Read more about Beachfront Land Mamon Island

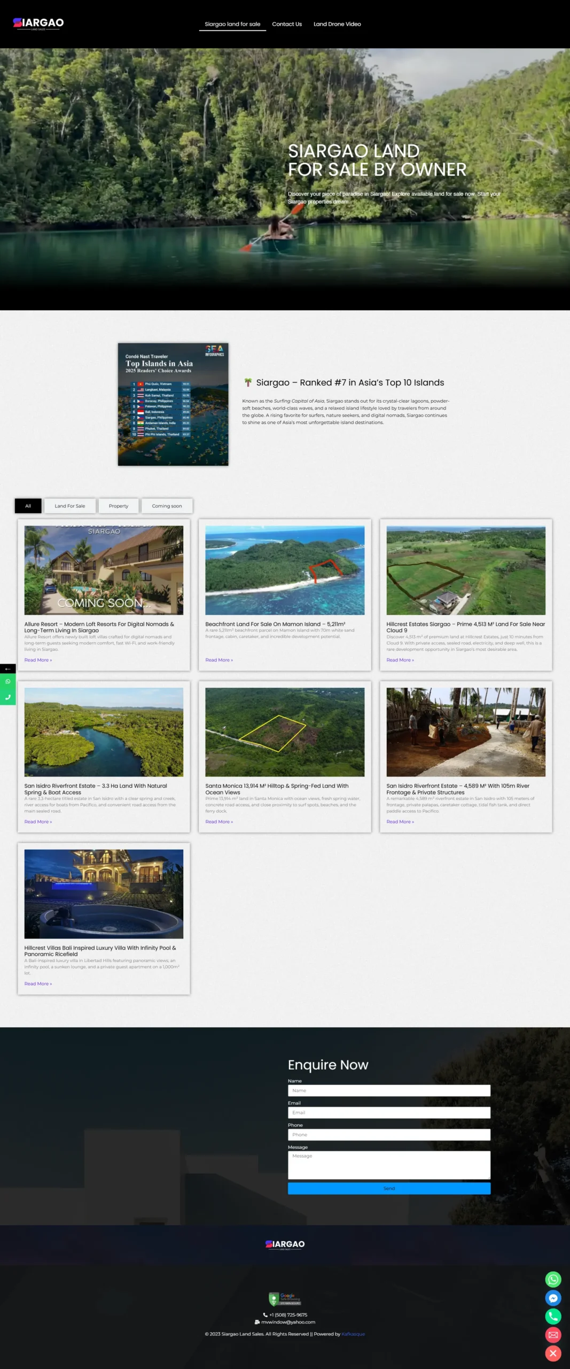pos(219,660)
